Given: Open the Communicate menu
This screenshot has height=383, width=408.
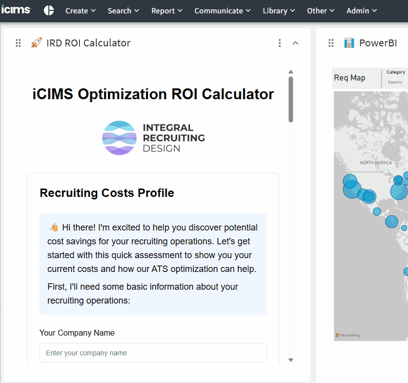Looking at the screenshot, I should [223, 11].
